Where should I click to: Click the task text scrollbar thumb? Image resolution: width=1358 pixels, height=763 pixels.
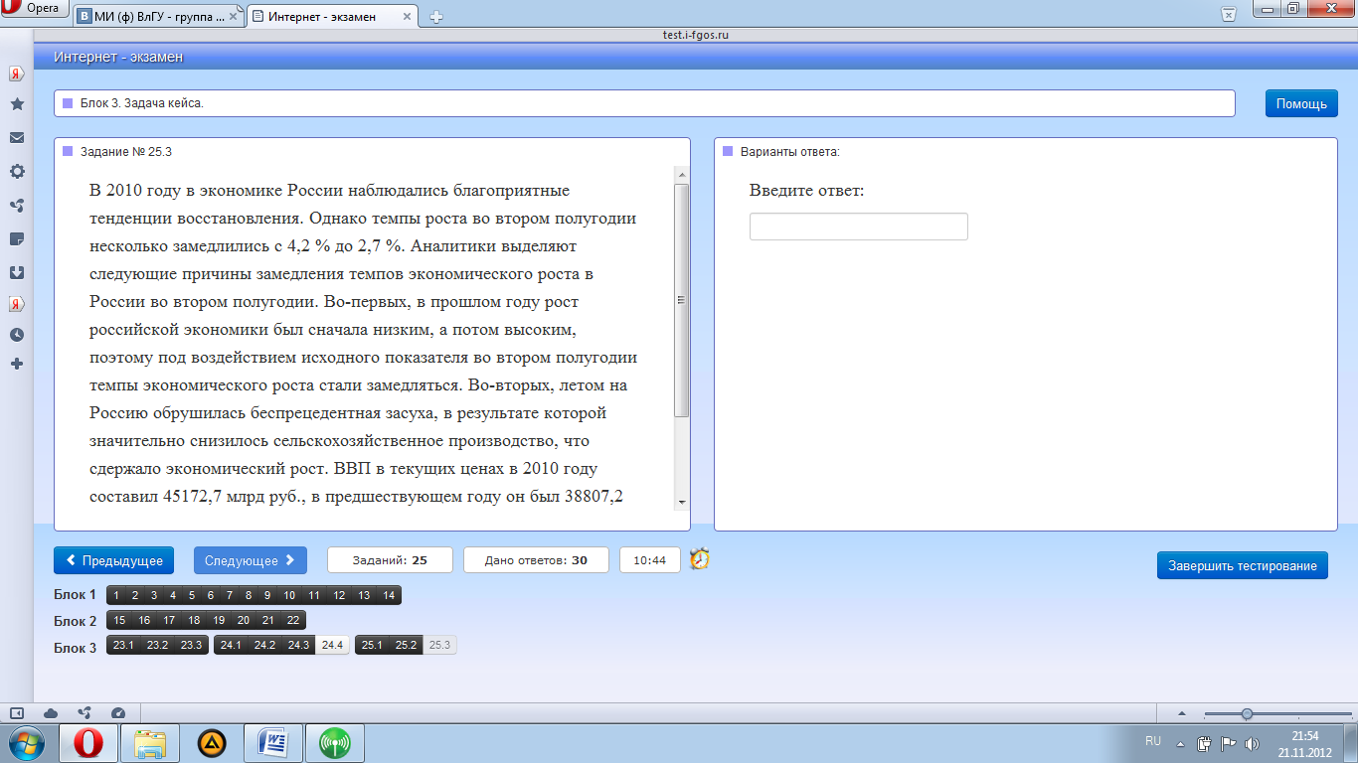pyautogui.click(x=682, y=300)
